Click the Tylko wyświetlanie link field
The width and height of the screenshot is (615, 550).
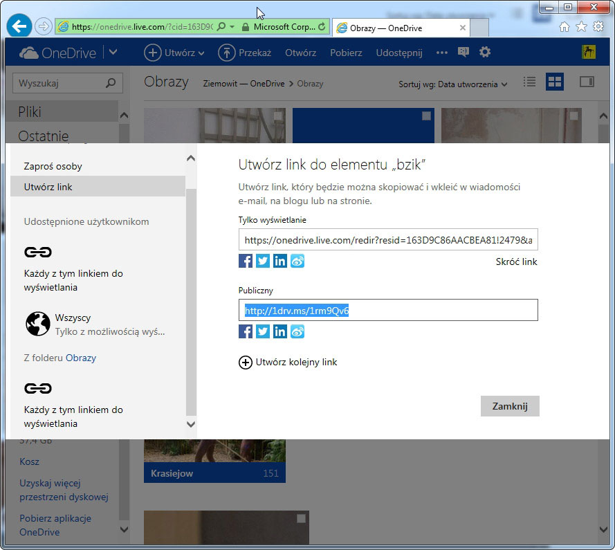[388, 239]
